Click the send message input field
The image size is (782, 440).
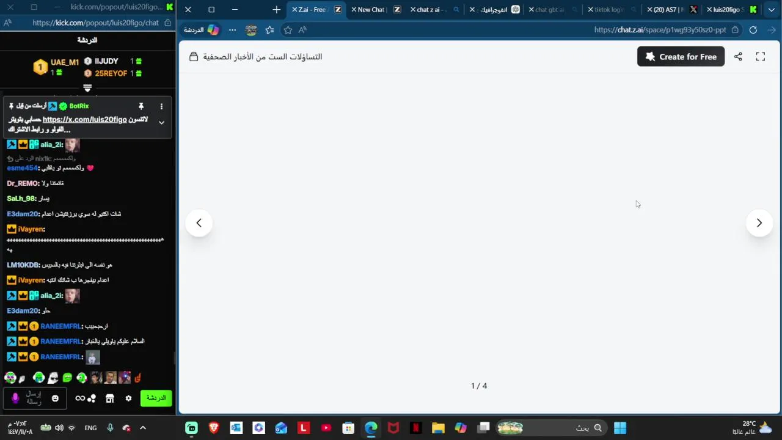pyautogui.click(x=34, y=398)
